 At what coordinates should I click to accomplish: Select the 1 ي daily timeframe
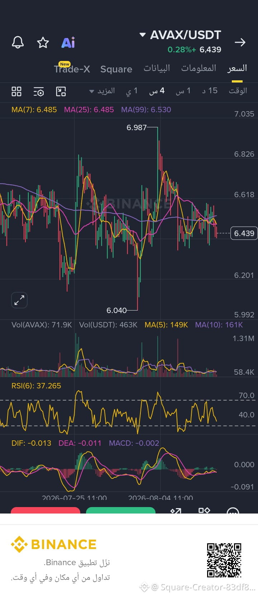coord(132,91)
